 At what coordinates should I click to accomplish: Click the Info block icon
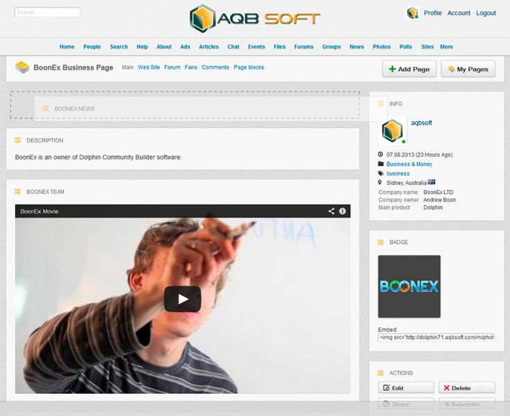coord(380,103)
